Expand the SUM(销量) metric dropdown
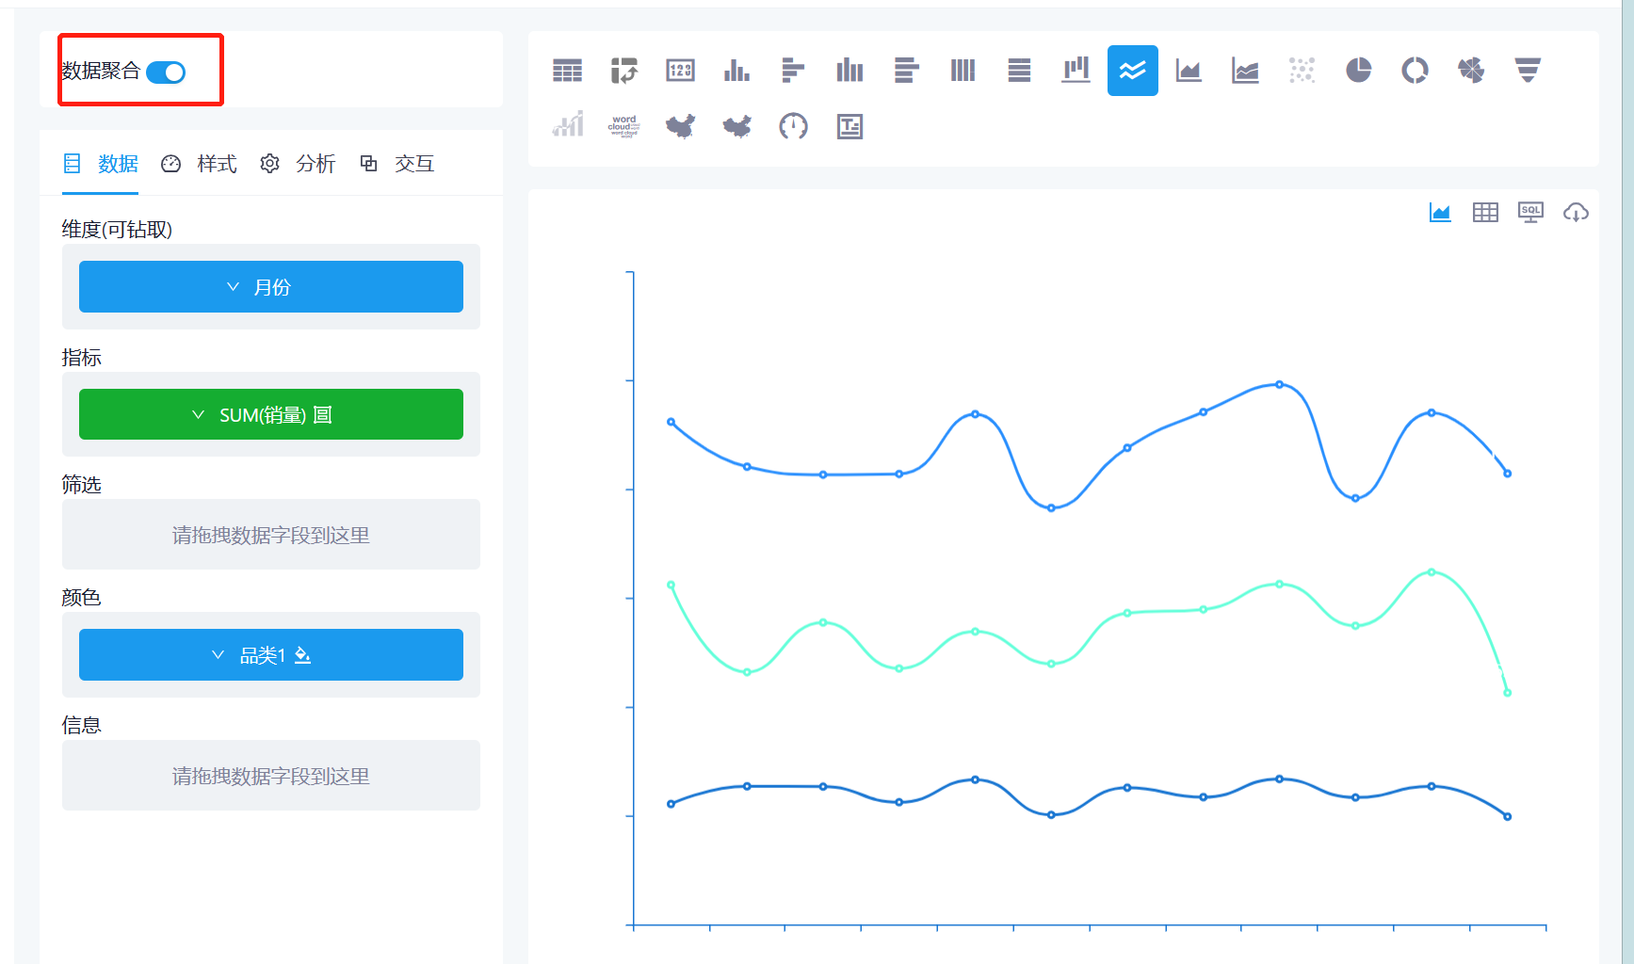 pyautogui.click(x=198, y=413)
